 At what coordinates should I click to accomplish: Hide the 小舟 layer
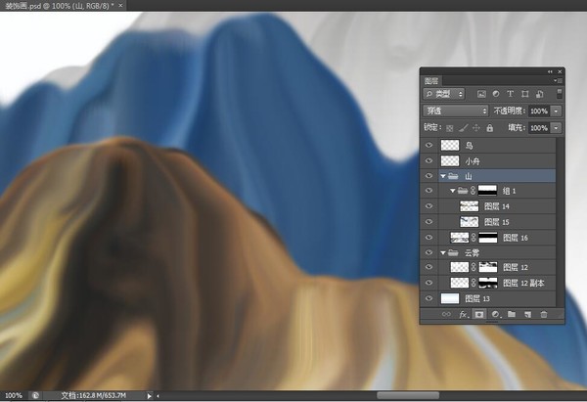(x=429, y=160)
